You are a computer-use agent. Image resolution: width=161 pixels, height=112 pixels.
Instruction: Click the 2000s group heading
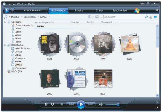click(x=40, y=26)
